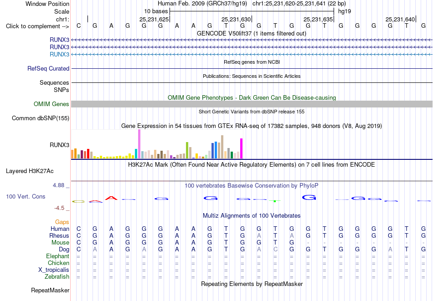The width and height of the screenshot is (433, 301).
Task: Click the RefSeq Curated horizontal blue line
Action: click(252, 68)
